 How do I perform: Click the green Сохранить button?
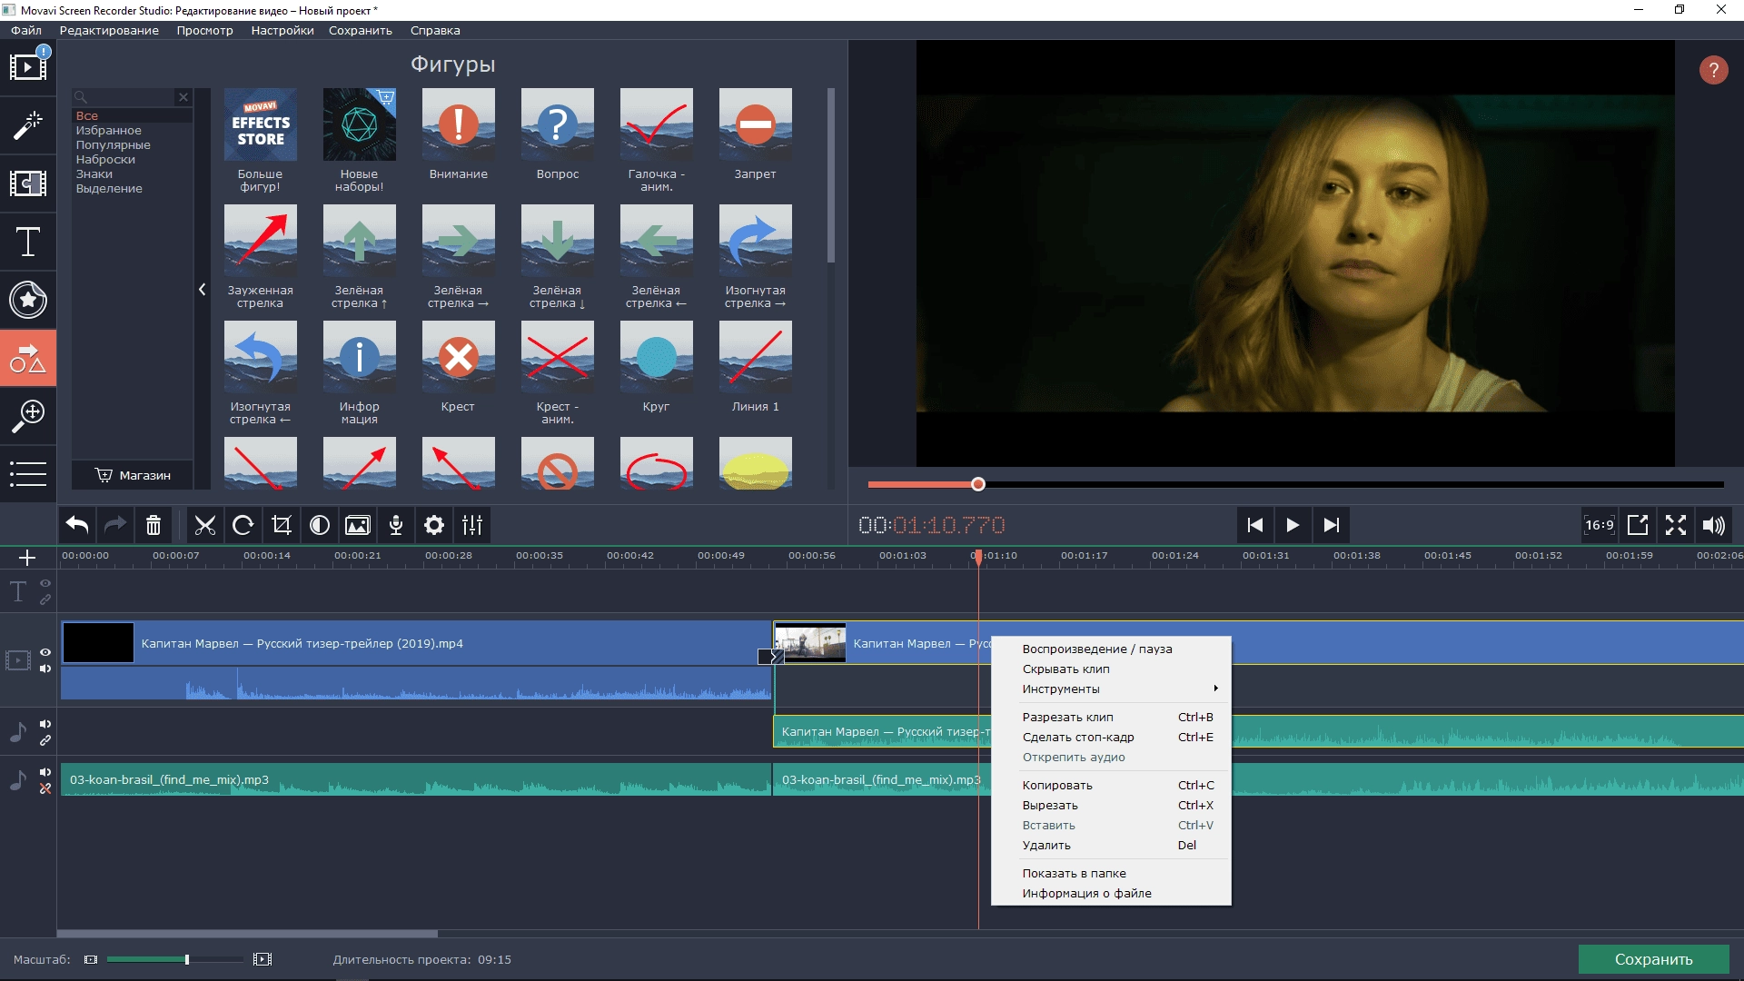1653,959
